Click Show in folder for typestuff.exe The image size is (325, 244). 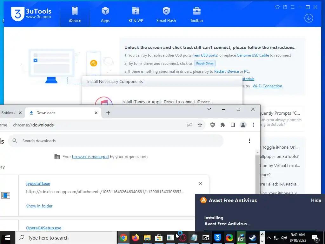[x=39, y=206]
